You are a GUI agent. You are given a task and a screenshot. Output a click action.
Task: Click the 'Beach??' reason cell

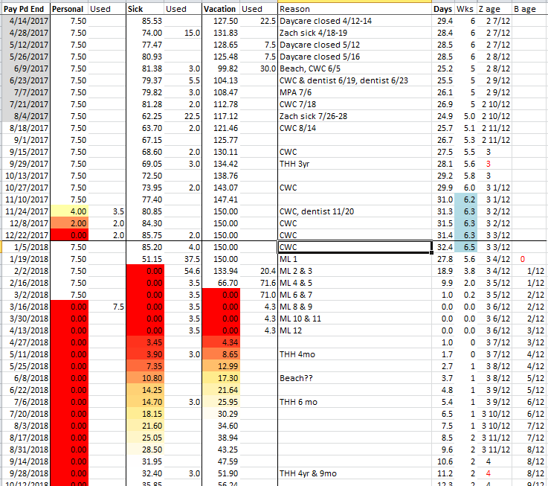click(355, 378)
